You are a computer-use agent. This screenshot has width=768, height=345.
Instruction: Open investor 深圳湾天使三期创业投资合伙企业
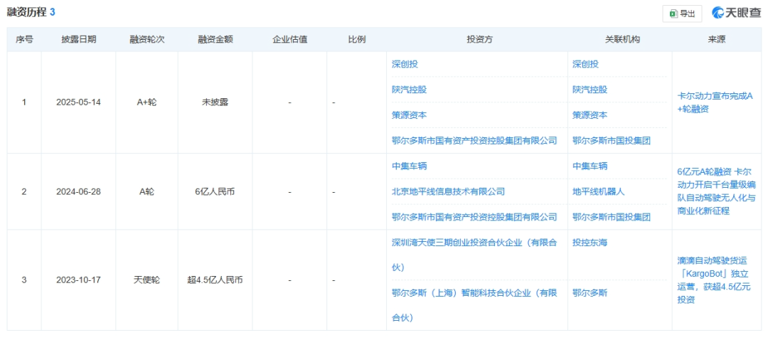[x=474, y=255]
